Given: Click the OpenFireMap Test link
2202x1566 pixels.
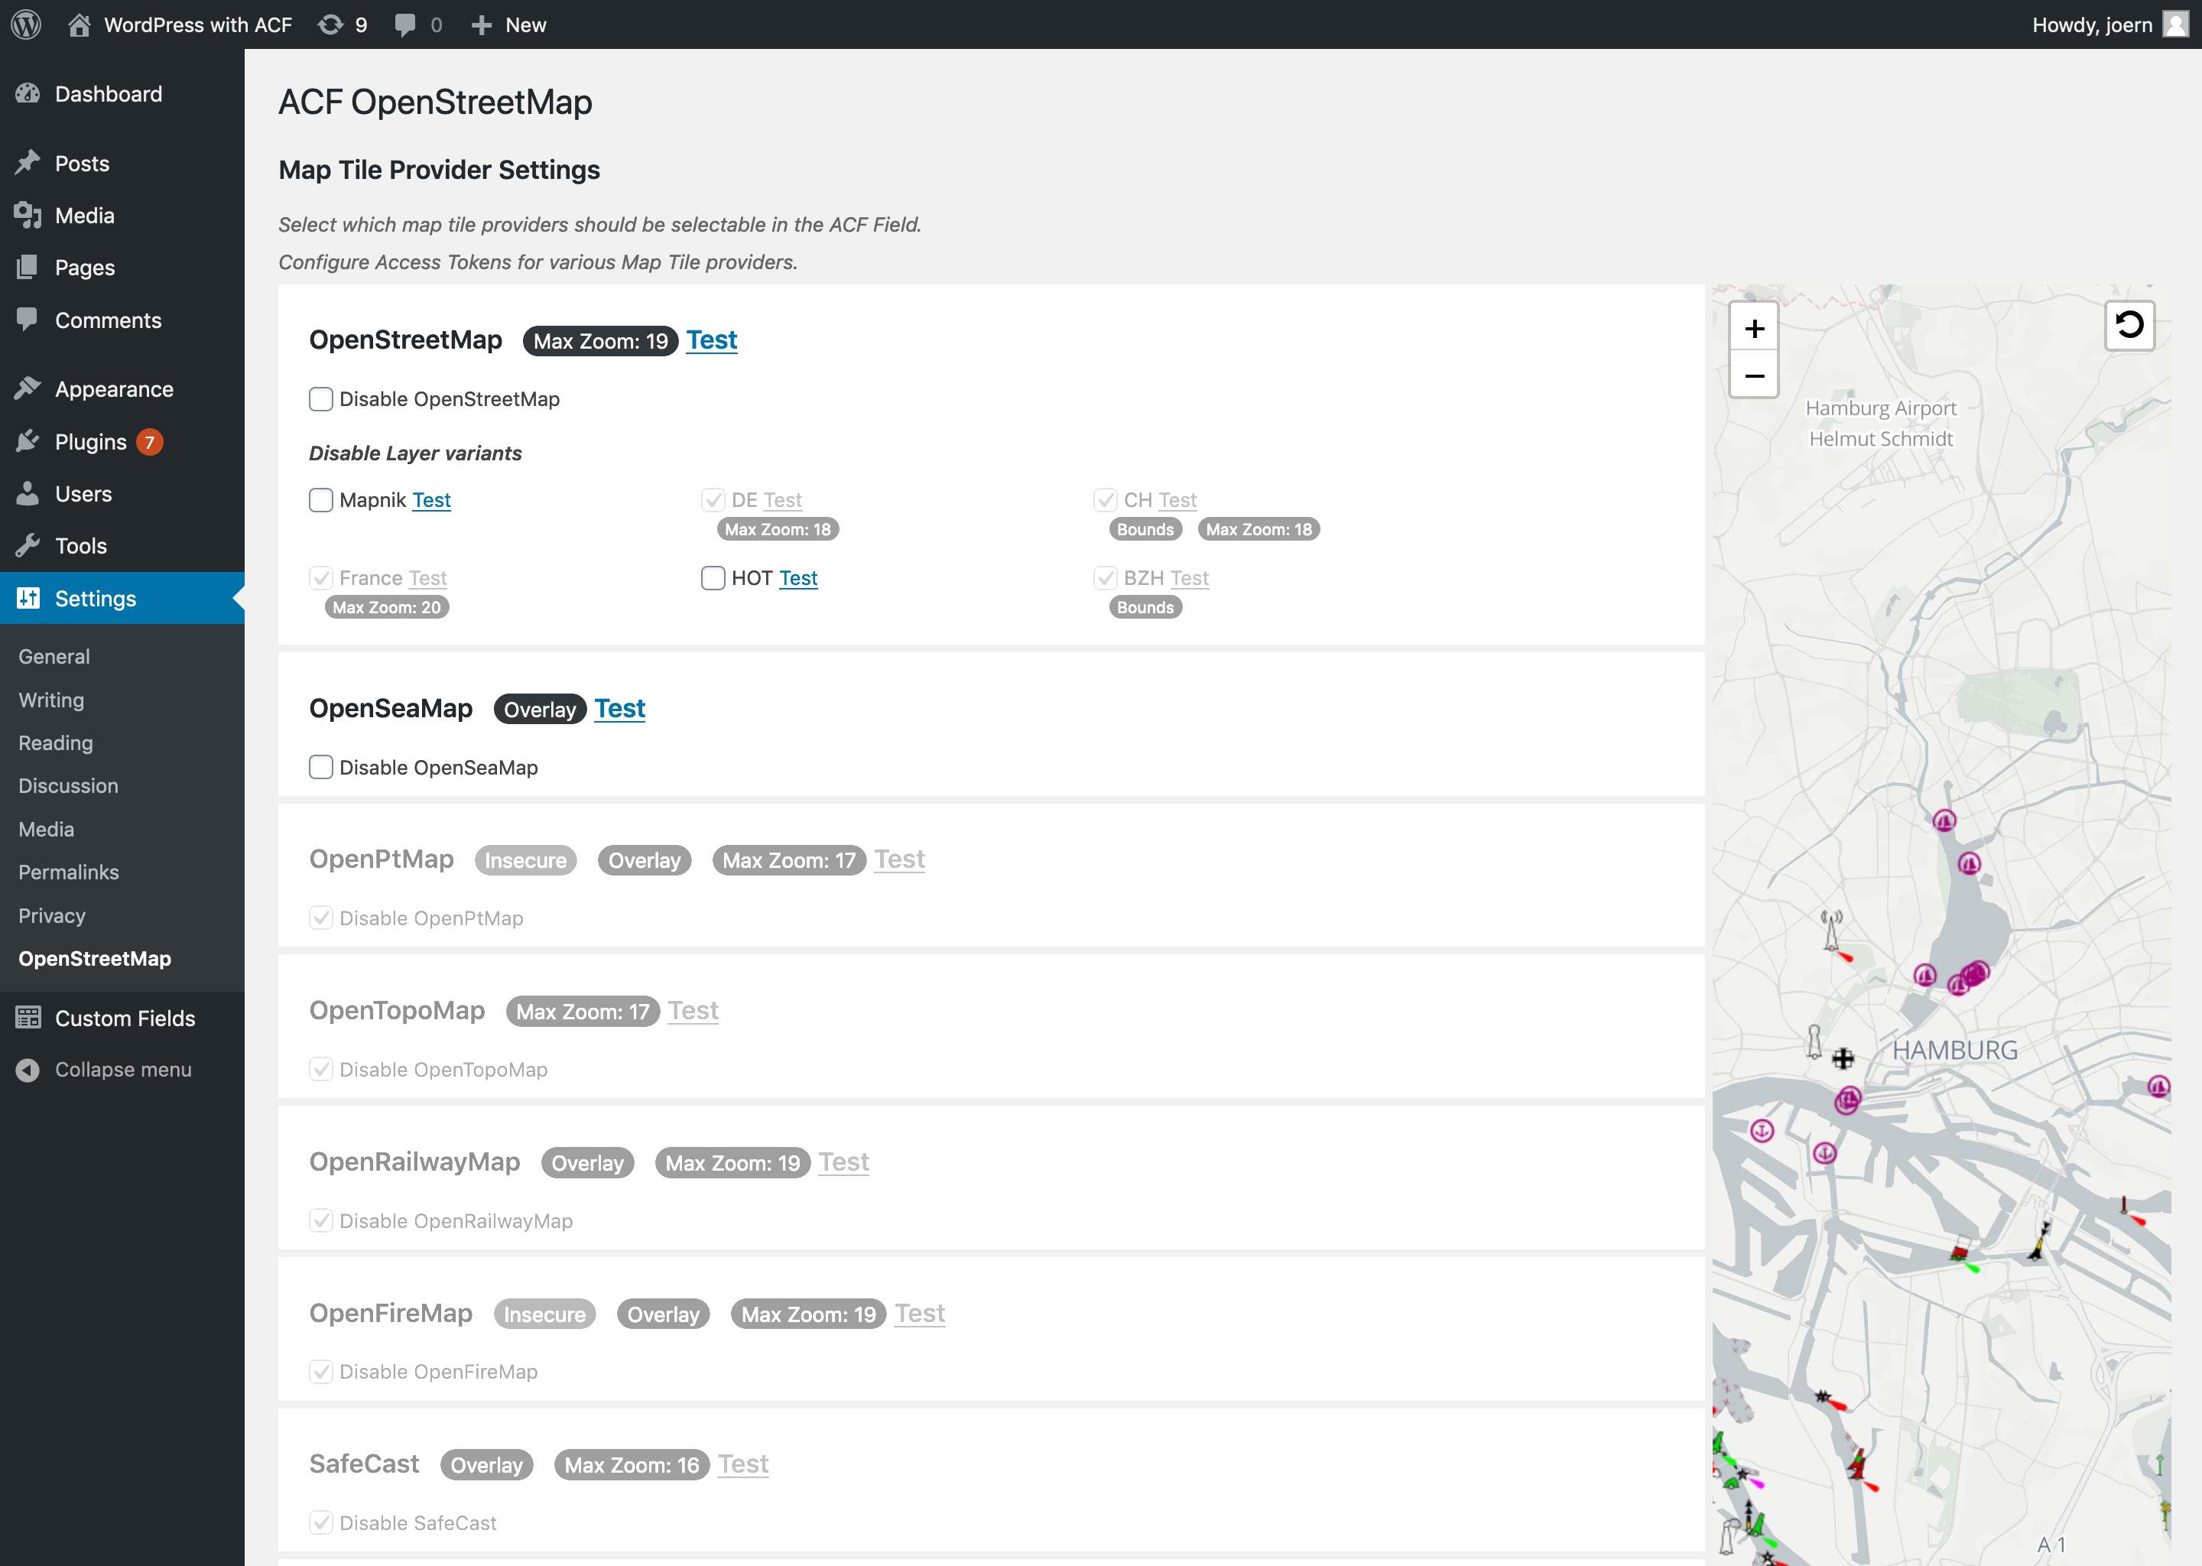Looking at the screenshot, I should coord(920,1312).
